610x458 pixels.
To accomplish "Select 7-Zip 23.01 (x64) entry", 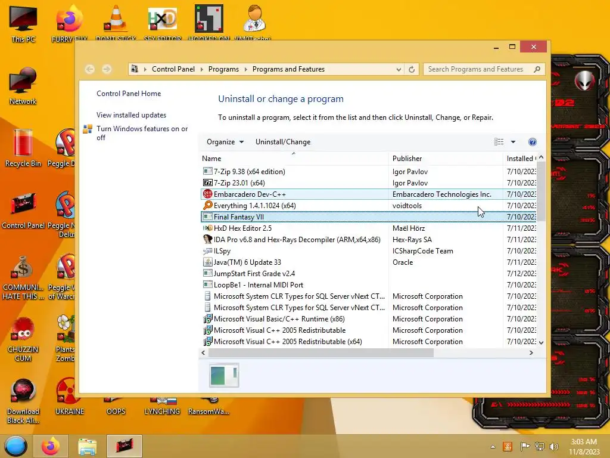I will (368, 183).
